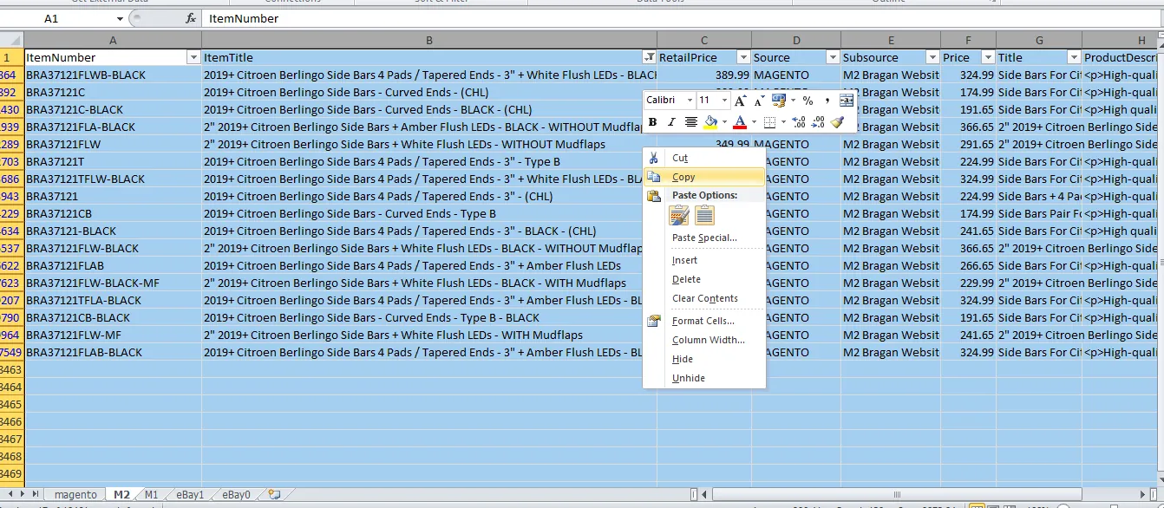Open the font size 11 dropdown
1164x508 pixels.
(727, 101)
